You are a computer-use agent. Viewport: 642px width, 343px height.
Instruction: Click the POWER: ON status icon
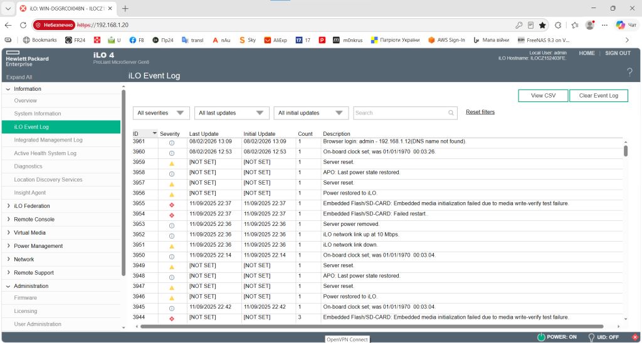click(541, 337)
